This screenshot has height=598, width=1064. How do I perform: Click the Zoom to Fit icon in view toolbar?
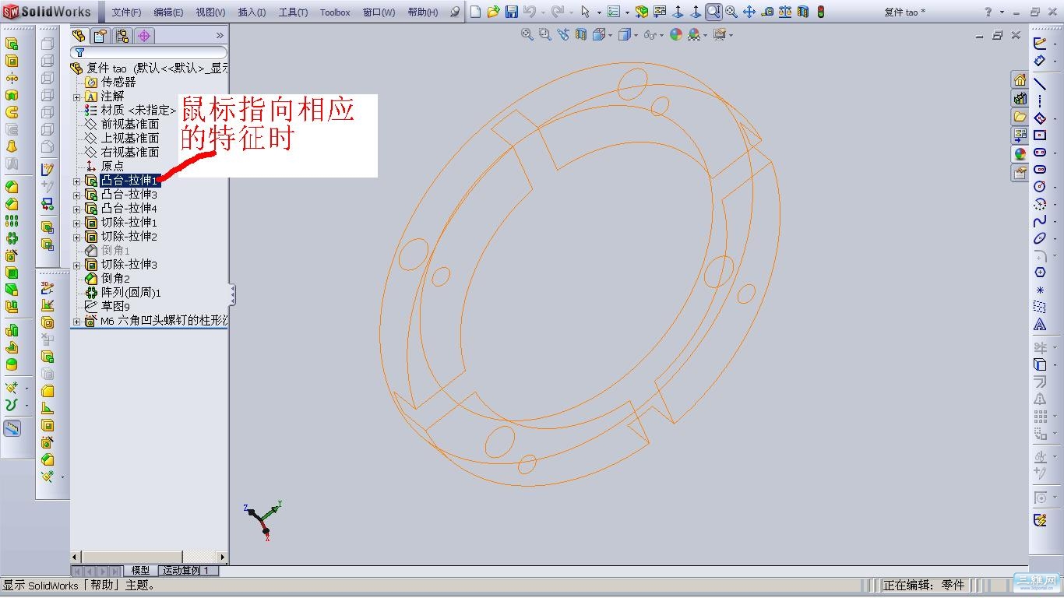point(527,34)
